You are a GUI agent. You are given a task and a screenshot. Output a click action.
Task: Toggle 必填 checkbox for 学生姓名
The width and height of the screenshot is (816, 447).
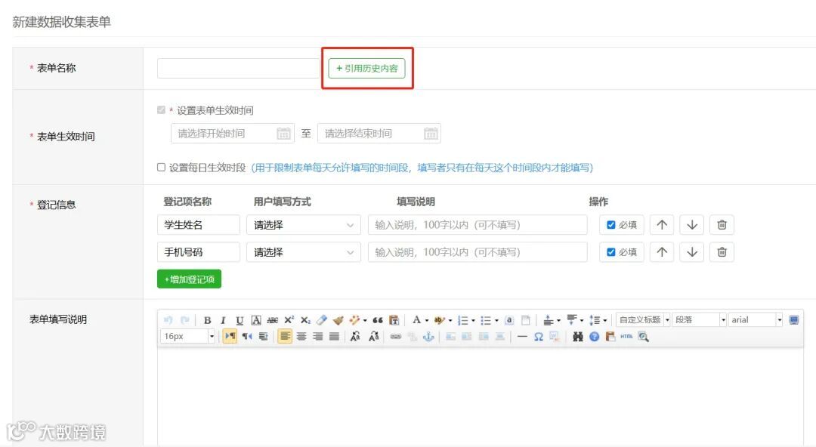pos(611,225)
